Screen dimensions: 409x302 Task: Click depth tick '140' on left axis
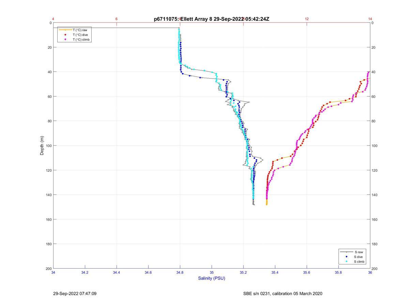(x=49, y=195)
